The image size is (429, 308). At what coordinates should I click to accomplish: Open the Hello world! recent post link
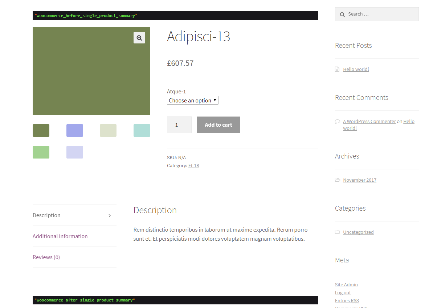pos(356,69)
